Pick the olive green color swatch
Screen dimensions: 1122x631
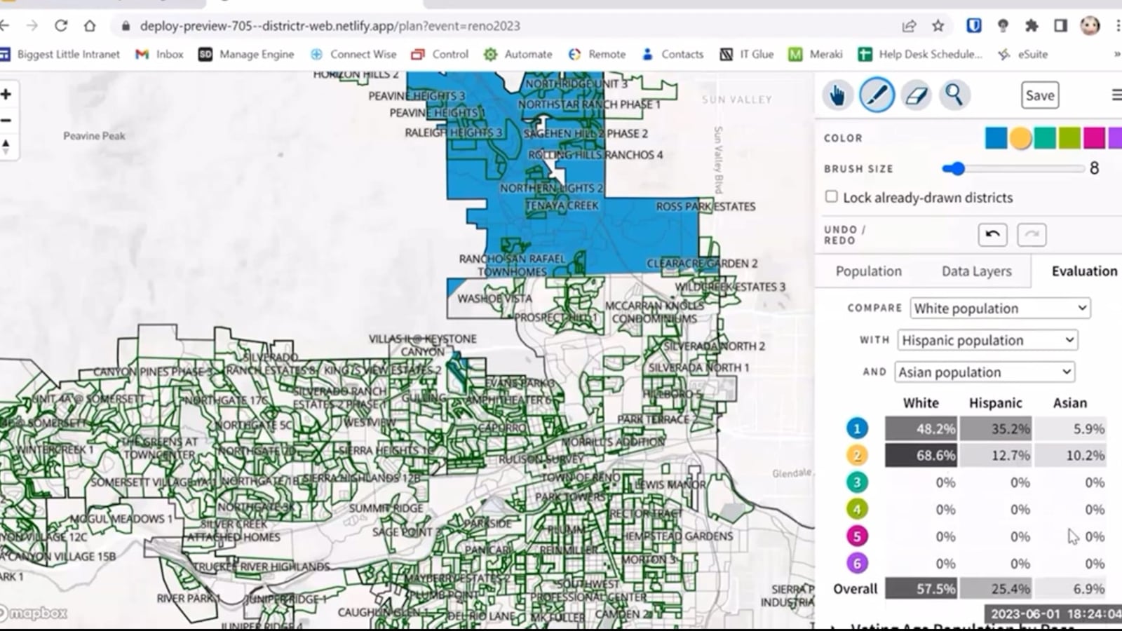(x=1069, y=138)
